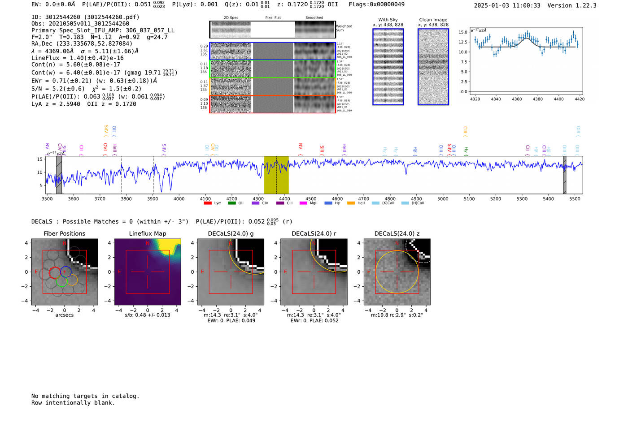Image resolution: width=628 pixels, height=427 pixels.
Task: Click the magenta MgII legend swatch
Action: [303, 203]
